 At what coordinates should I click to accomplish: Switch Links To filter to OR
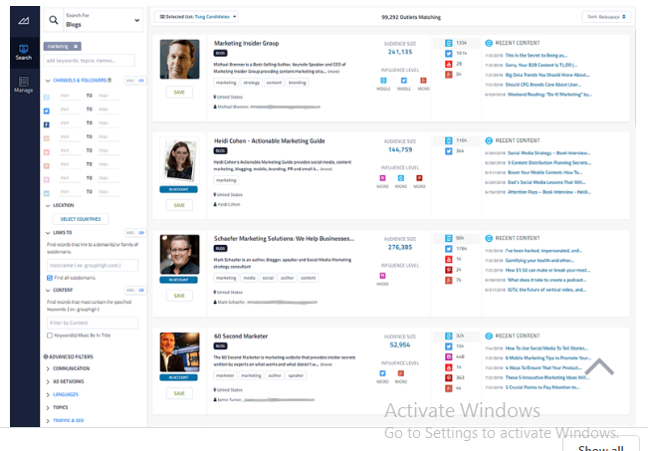click(142, 232)
